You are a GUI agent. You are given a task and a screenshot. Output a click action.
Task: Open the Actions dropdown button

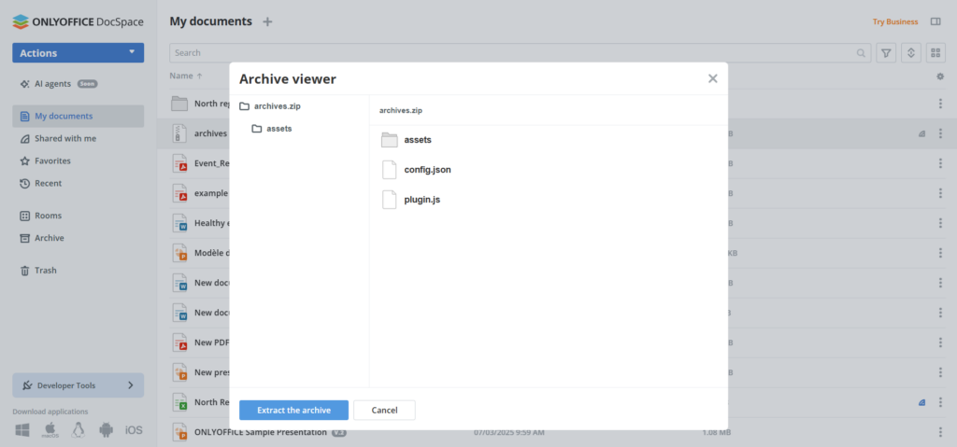79,53
